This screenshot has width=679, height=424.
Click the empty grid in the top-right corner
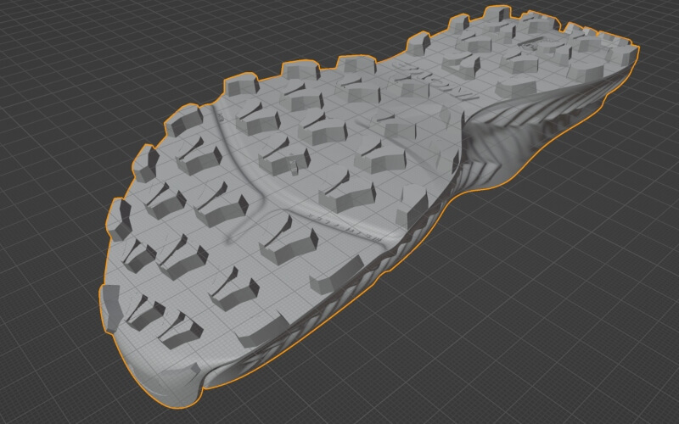(x=654, y=17)
